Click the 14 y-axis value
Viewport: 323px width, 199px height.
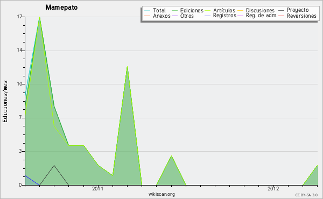pyautogui.click(x=19, y=50)
